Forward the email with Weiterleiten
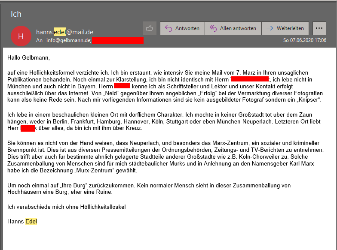The height and width of the screenshot is (250, 337). point(285,28)
